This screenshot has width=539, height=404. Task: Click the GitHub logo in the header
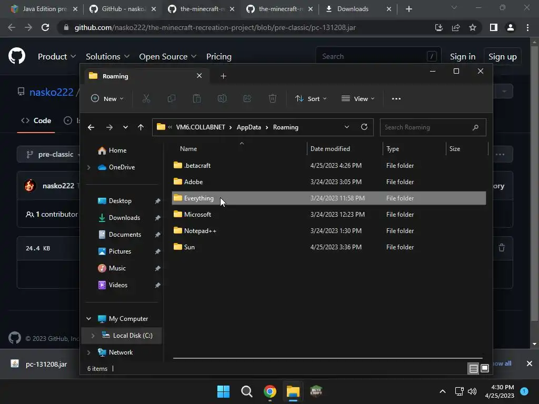coord(17,56)
